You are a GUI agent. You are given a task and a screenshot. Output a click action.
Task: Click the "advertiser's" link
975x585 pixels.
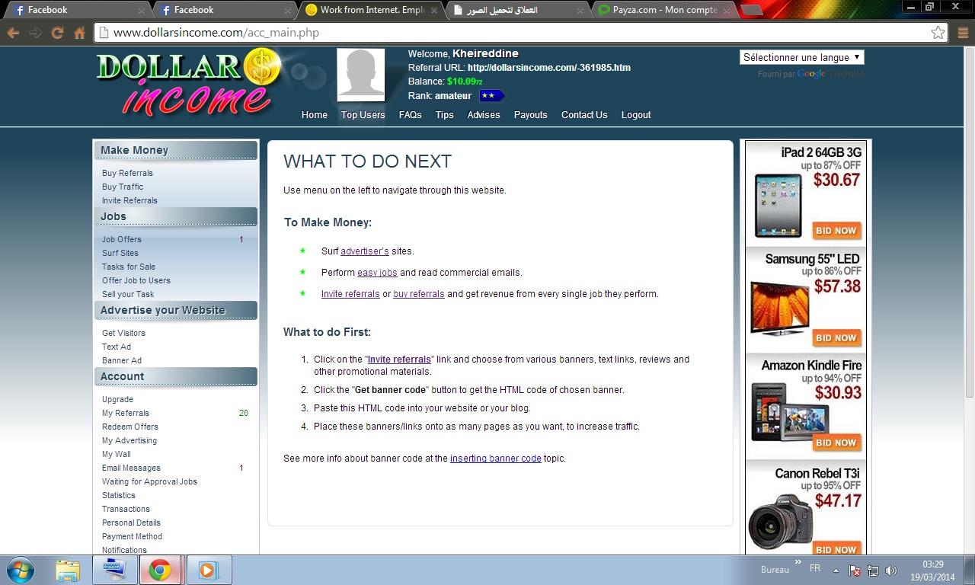(365, 251)
